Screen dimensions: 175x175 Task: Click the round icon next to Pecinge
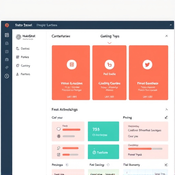67,165
